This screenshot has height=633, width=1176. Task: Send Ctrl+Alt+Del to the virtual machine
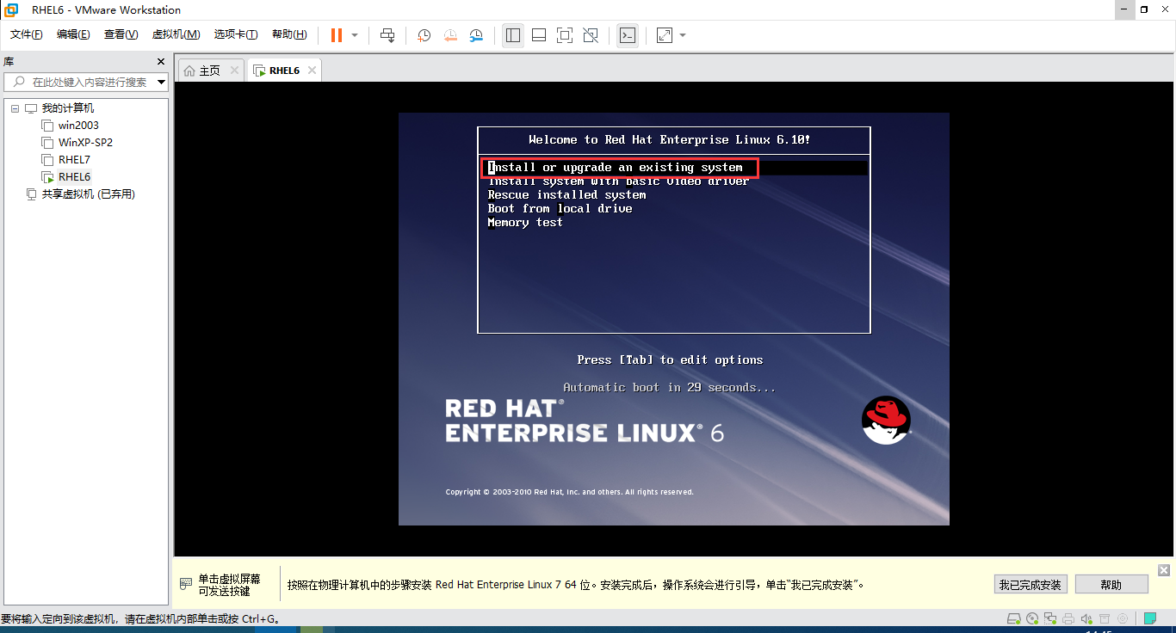387,35
